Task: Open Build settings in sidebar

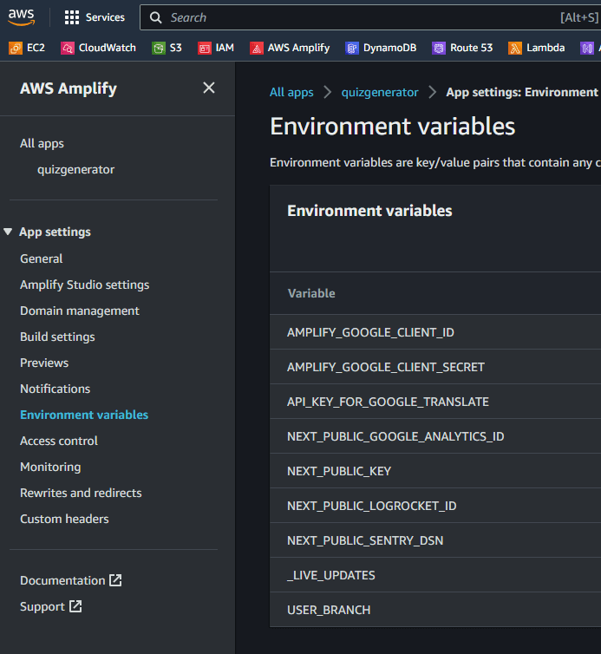Action: 57,337
